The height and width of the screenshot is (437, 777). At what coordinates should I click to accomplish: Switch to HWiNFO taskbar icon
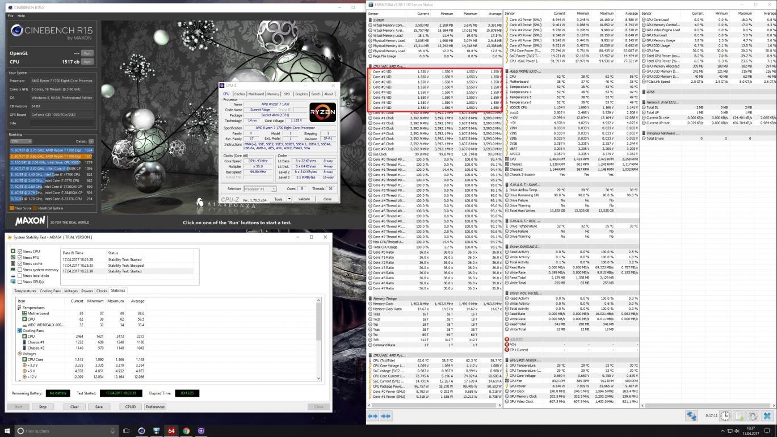point(156,431)
